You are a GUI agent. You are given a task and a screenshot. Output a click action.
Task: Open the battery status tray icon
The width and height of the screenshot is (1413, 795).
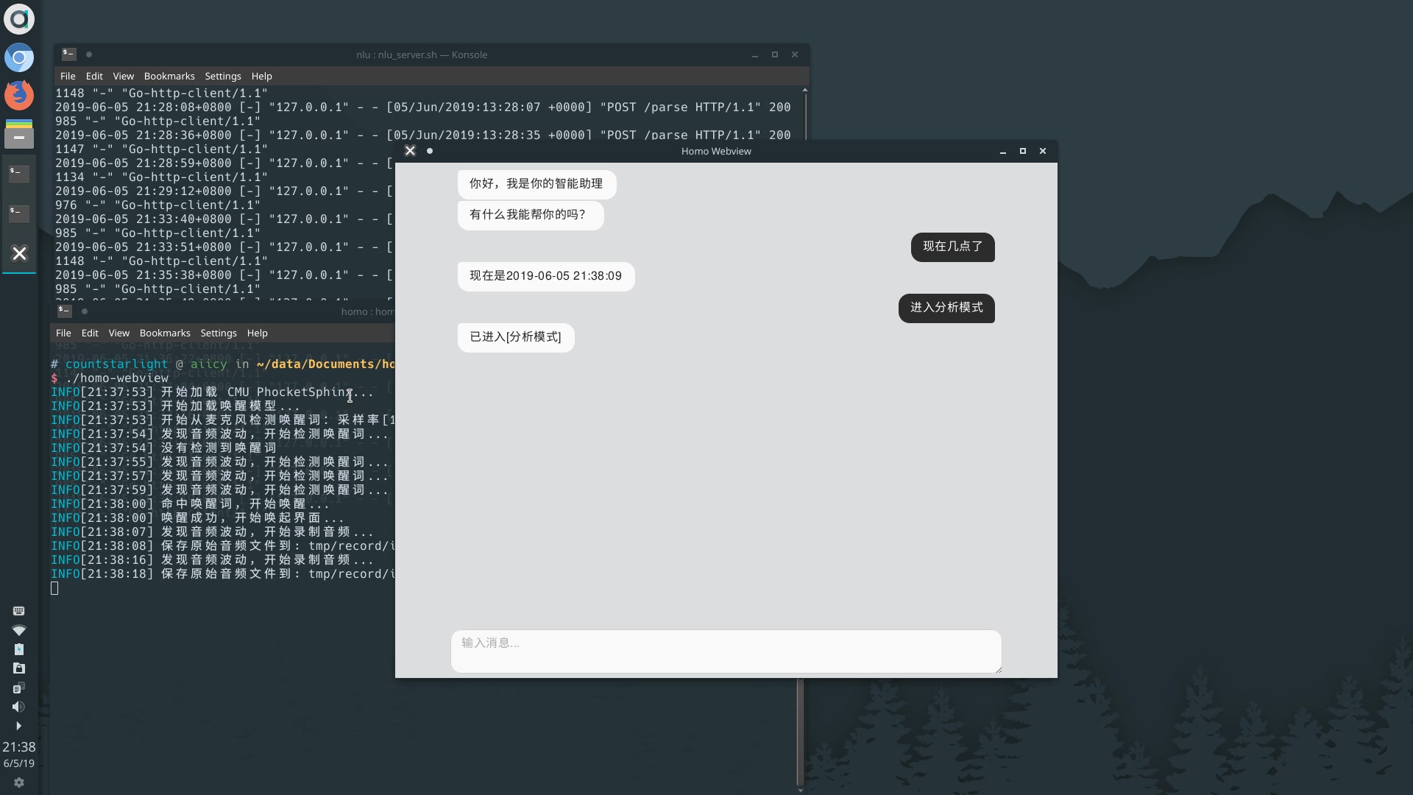(x=19, y=649)
